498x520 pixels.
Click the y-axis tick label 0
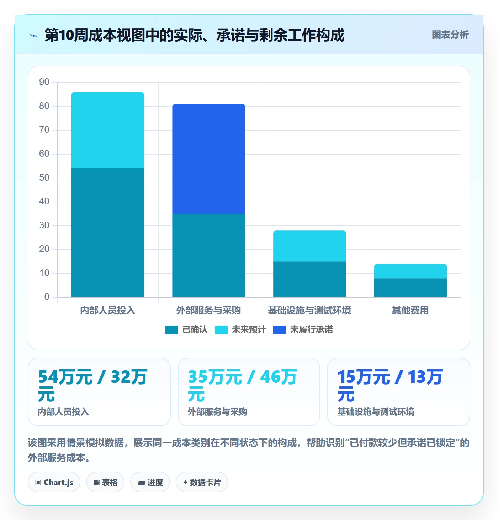click(x=47, y=297)
